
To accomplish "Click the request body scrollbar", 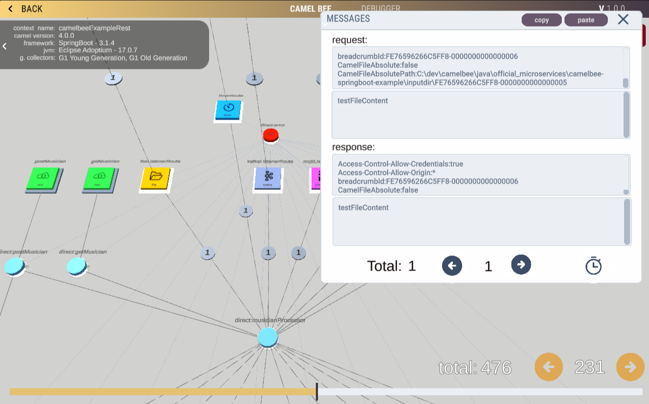I will (626, 115).
